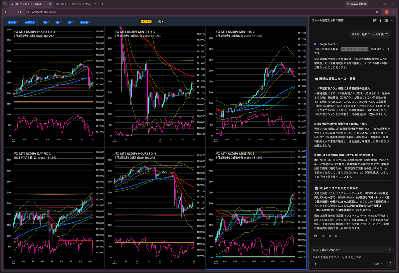Go forward in browser history

(x=12, y=12)
